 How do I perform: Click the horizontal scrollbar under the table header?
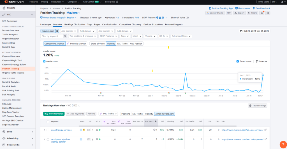[x=158, y=126]
